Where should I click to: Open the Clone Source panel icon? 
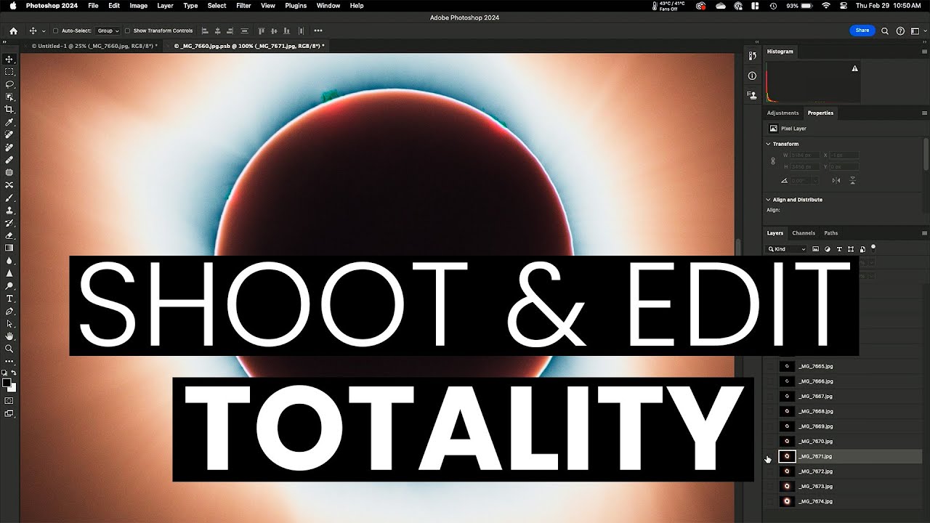(x=752, y=94)
